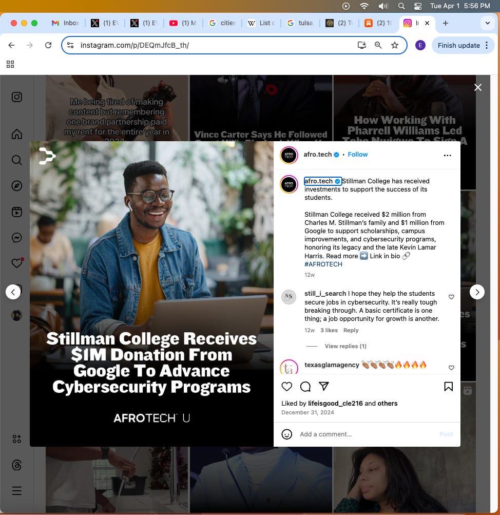Install app icon in address bar

(x=361, y=45)
